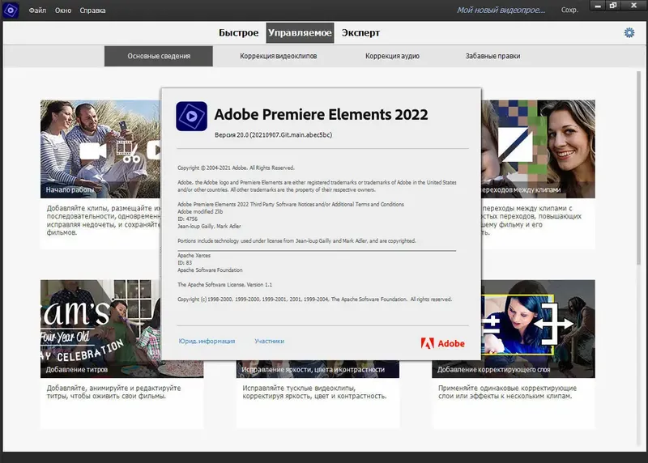The height and width of the screenshot is (463, 648).
Task: Open the переходов между клипами thumbnail
Action: pyautogui.click(x=539, y=149)
